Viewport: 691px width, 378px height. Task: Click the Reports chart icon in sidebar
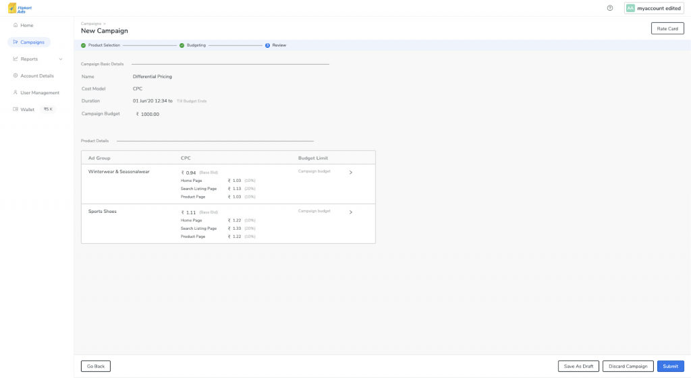click(16, 59)
